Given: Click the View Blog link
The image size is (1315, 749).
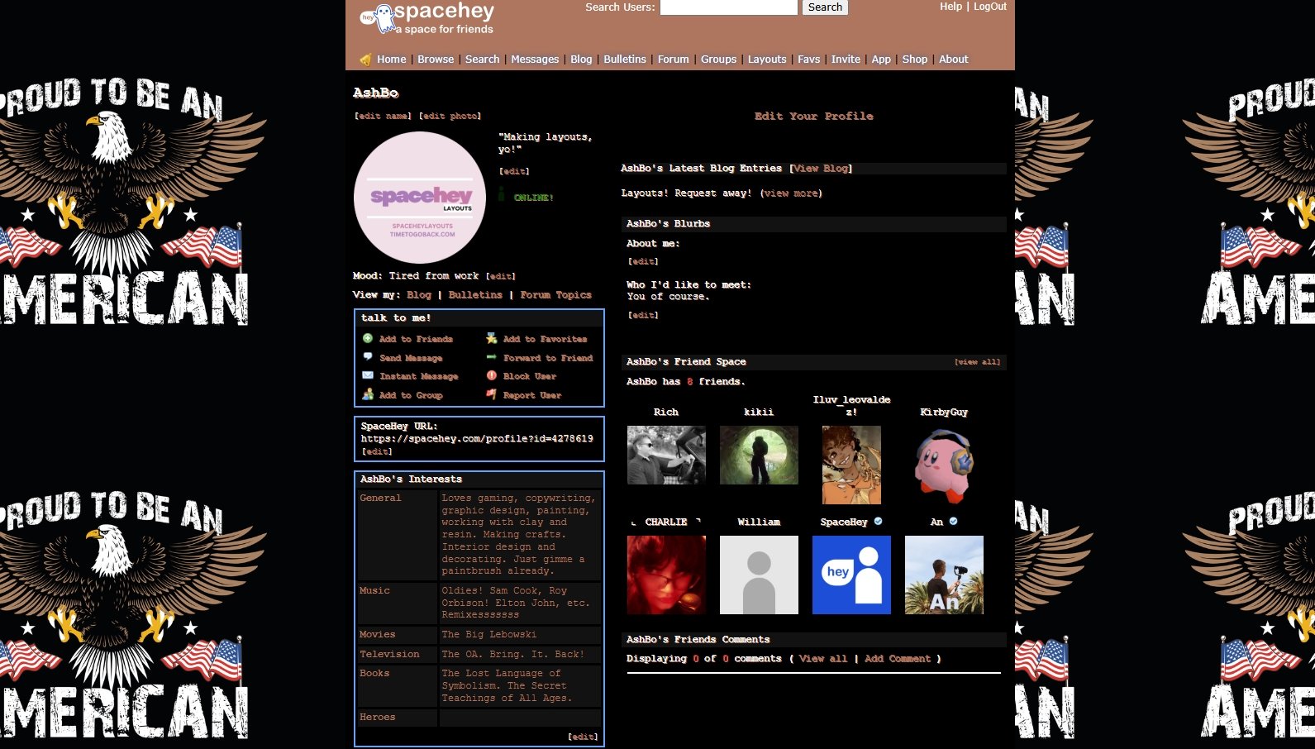Looking at the screenshot, I should (x=821, y=169).
